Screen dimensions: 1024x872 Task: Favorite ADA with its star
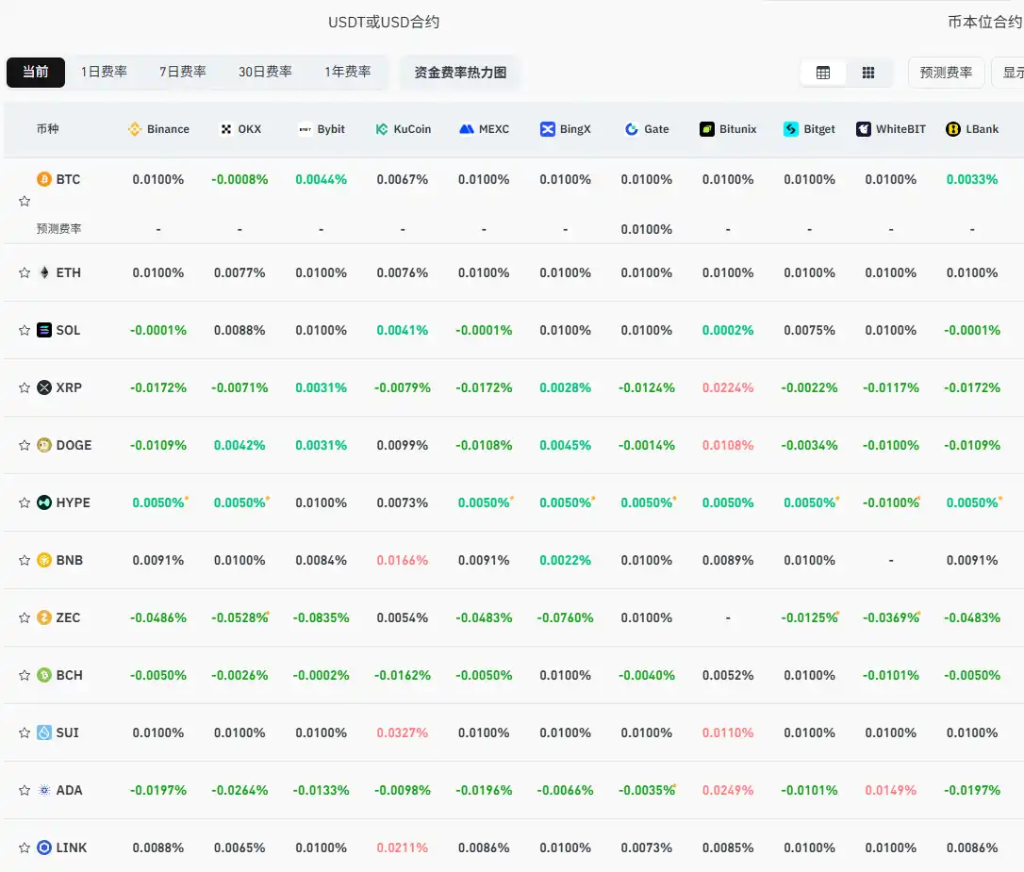(x=25, y=790)
